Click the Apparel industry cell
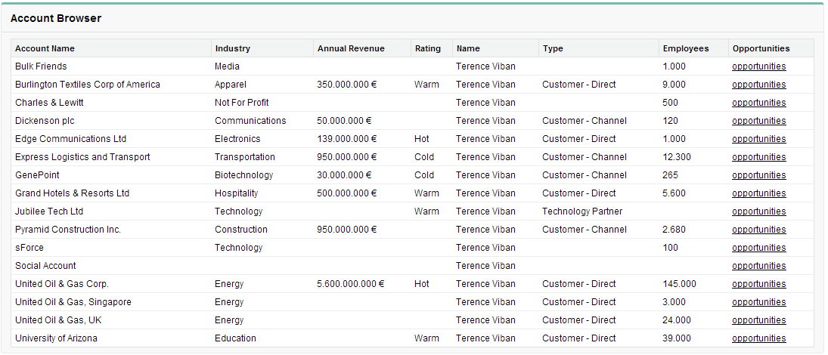This screenshot has width=828, height=355. click(x=230, y=85)
